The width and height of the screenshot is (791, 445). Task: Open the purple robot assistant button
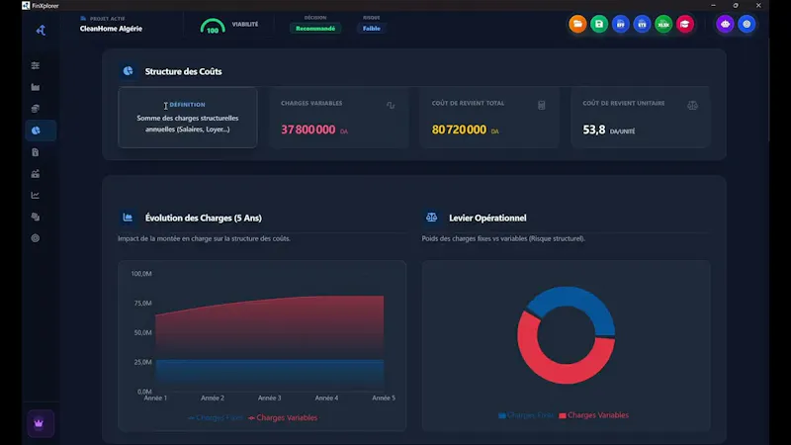725,24
